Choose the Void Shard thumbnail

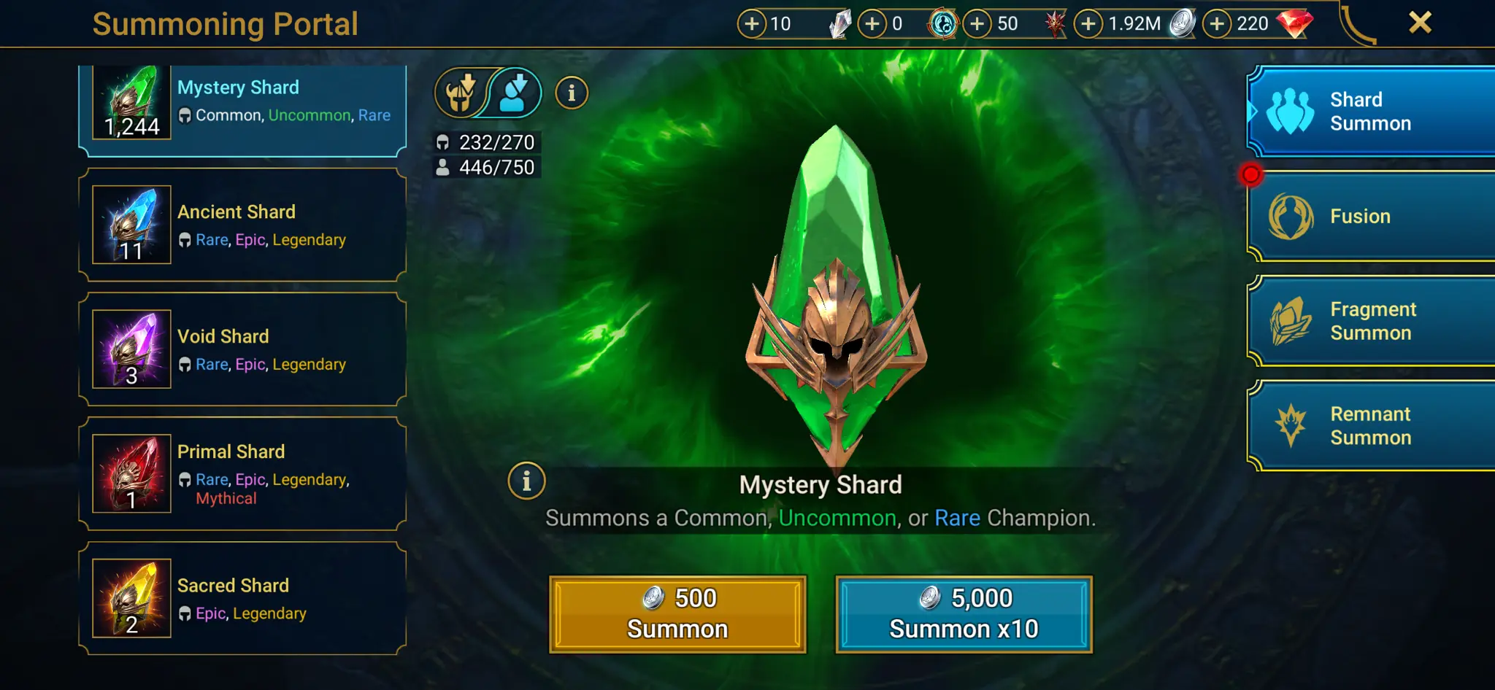pos(132,349)
